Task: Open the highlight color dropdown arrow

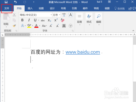Action: (33, 26)
